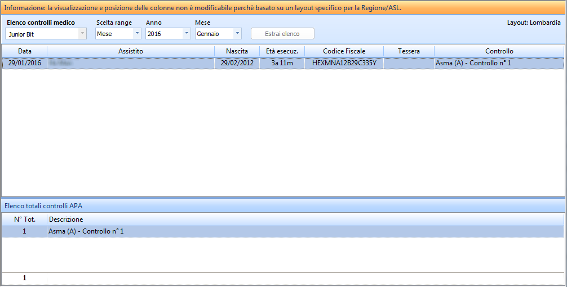The width and height of the screenshot is (567, 287).
Task: Click the Codice Fiscale column header
Action: click(x=344, y=51)
